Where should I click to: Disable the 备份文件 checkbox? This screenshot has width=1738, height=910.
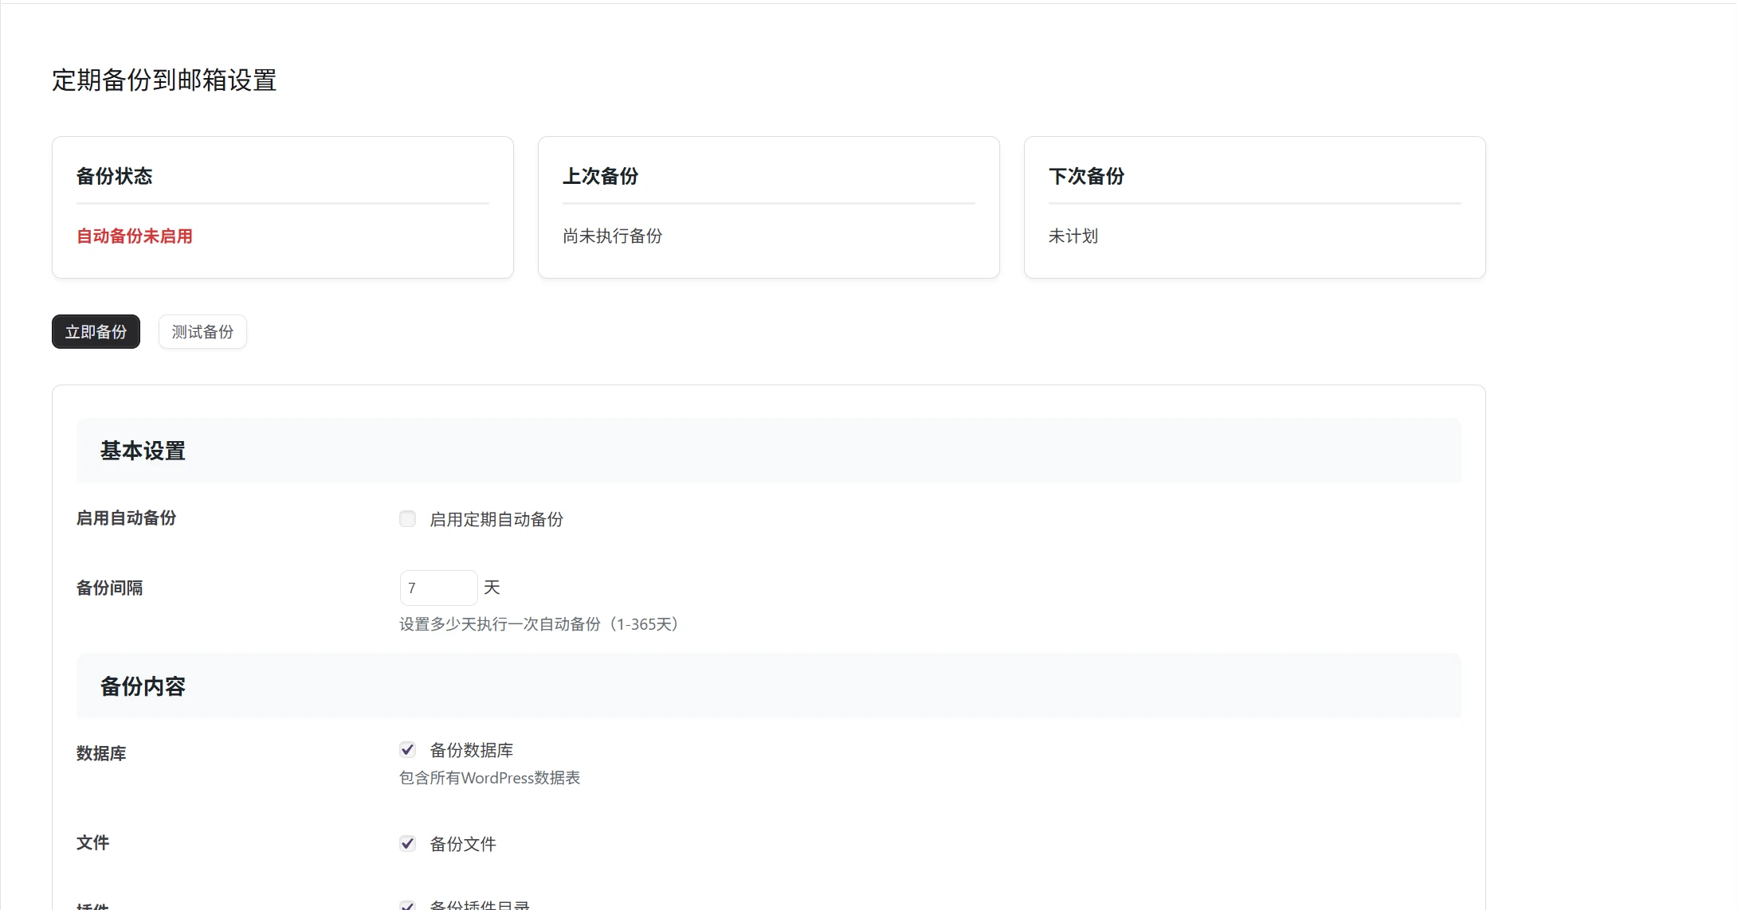(407, 843)
